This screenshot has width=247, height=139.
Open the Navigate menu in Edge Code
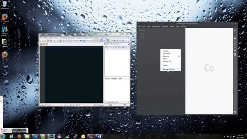pos(165,27)
